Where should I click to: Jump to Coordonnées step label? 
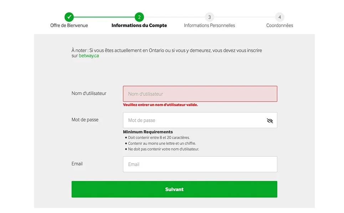(279, 26)
